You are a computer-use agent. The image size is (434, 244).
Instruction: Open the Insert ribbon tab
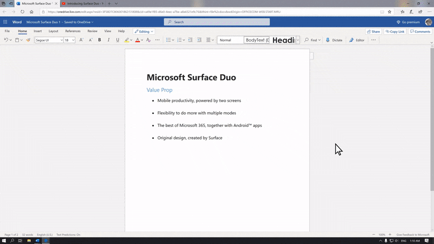(37, 31)
